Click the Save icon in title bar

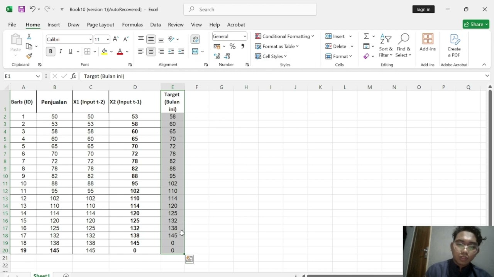22,9
